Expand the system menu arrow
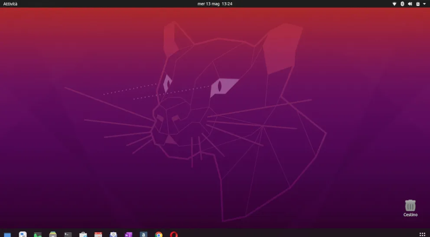 point(424,4)
